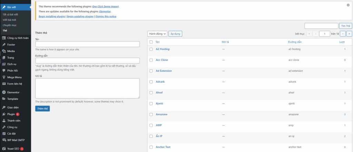The image size is (353, 152).
Task: Click the Plugin icon in the sidebar
Action: (x=4, y=114)
